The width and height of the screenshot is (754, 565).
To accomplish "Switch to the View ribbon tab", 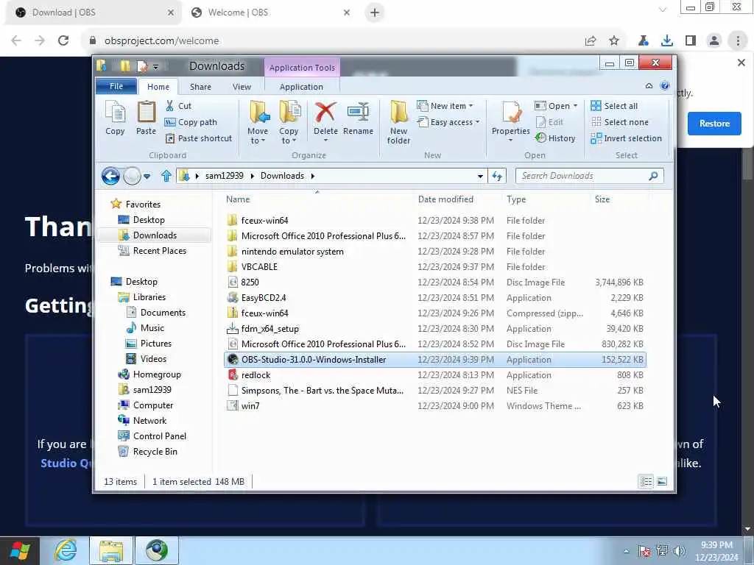I will coord(242,87).
